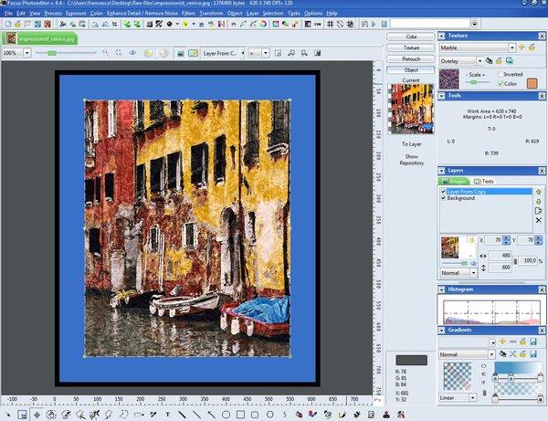The width and height of the screenshot is (548, 421).
Task: Delete layer using the X icon
Action: [539, 220]
